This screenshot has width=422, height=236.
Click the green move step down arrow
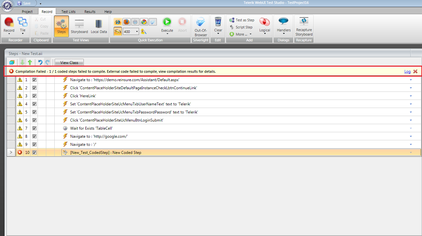(x=22, y=62)
